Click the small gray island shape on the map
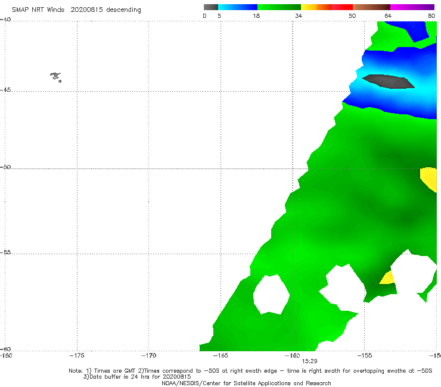The width and height of the screenshot is (441, 387). tap(55, 77)
